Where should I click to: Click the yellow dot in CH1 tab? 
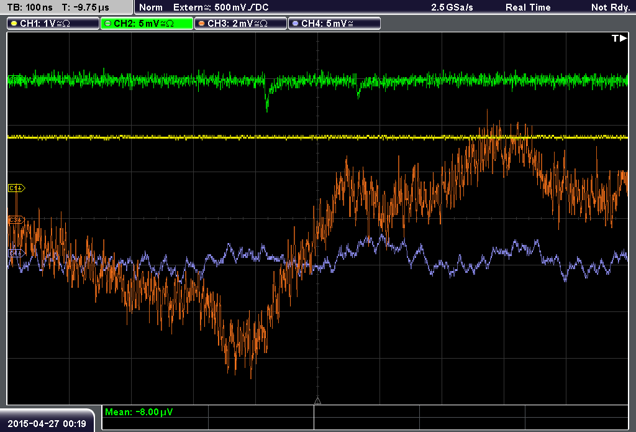[x=14, y=24]
